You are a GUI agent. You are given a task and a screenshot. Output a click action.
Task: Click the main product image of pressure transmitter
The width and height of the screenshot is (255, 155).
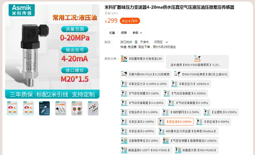52,51
